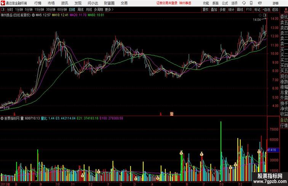Click the MA5: 12.57 indicator label
Screen dimensions: 288x186
43,15
